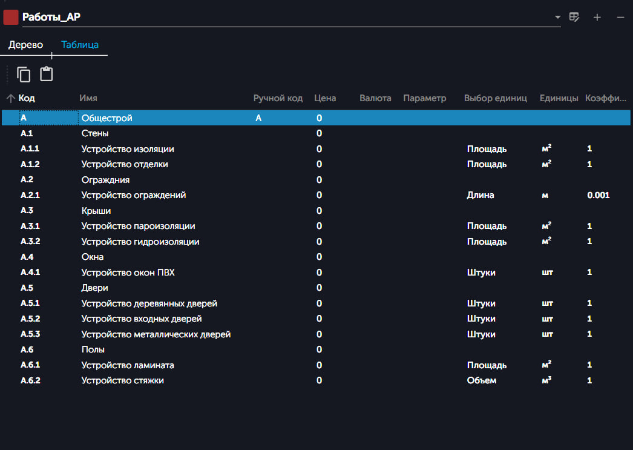Click the edit table icon
The height and width of the screenshot is (450, 633).
(x=575, y=18)
